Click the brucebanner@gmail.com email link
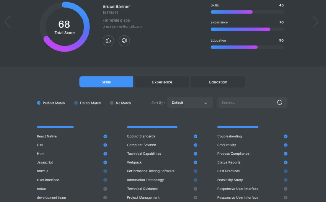The image size is (326, 202). point(122,26)
